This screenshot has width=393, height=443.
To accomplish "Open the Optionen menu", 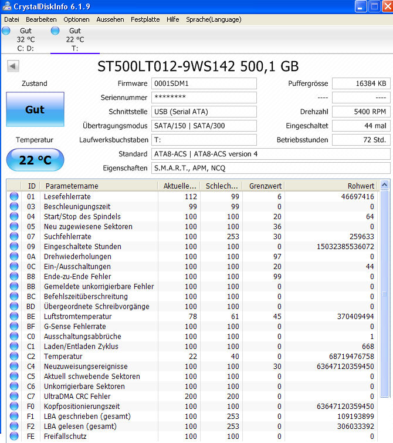I will (76, 19).
